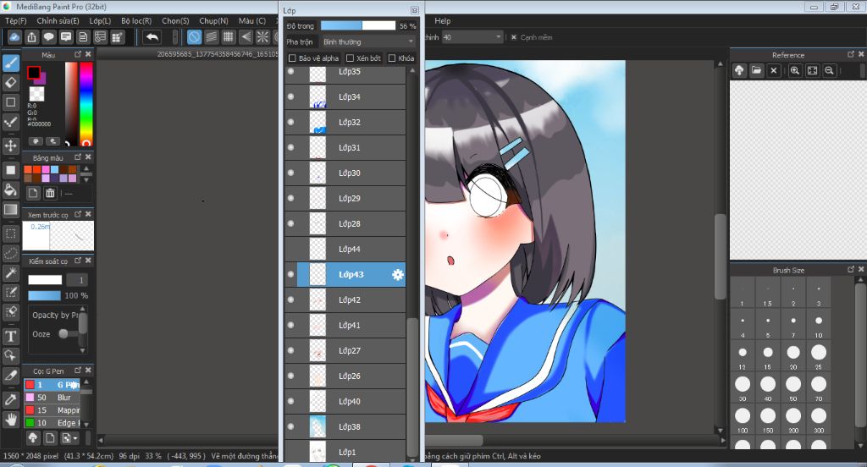The height and width of the screenshot is (467, 867).
Task: Open folder icon in Reference panel
Action: (756, 70)
